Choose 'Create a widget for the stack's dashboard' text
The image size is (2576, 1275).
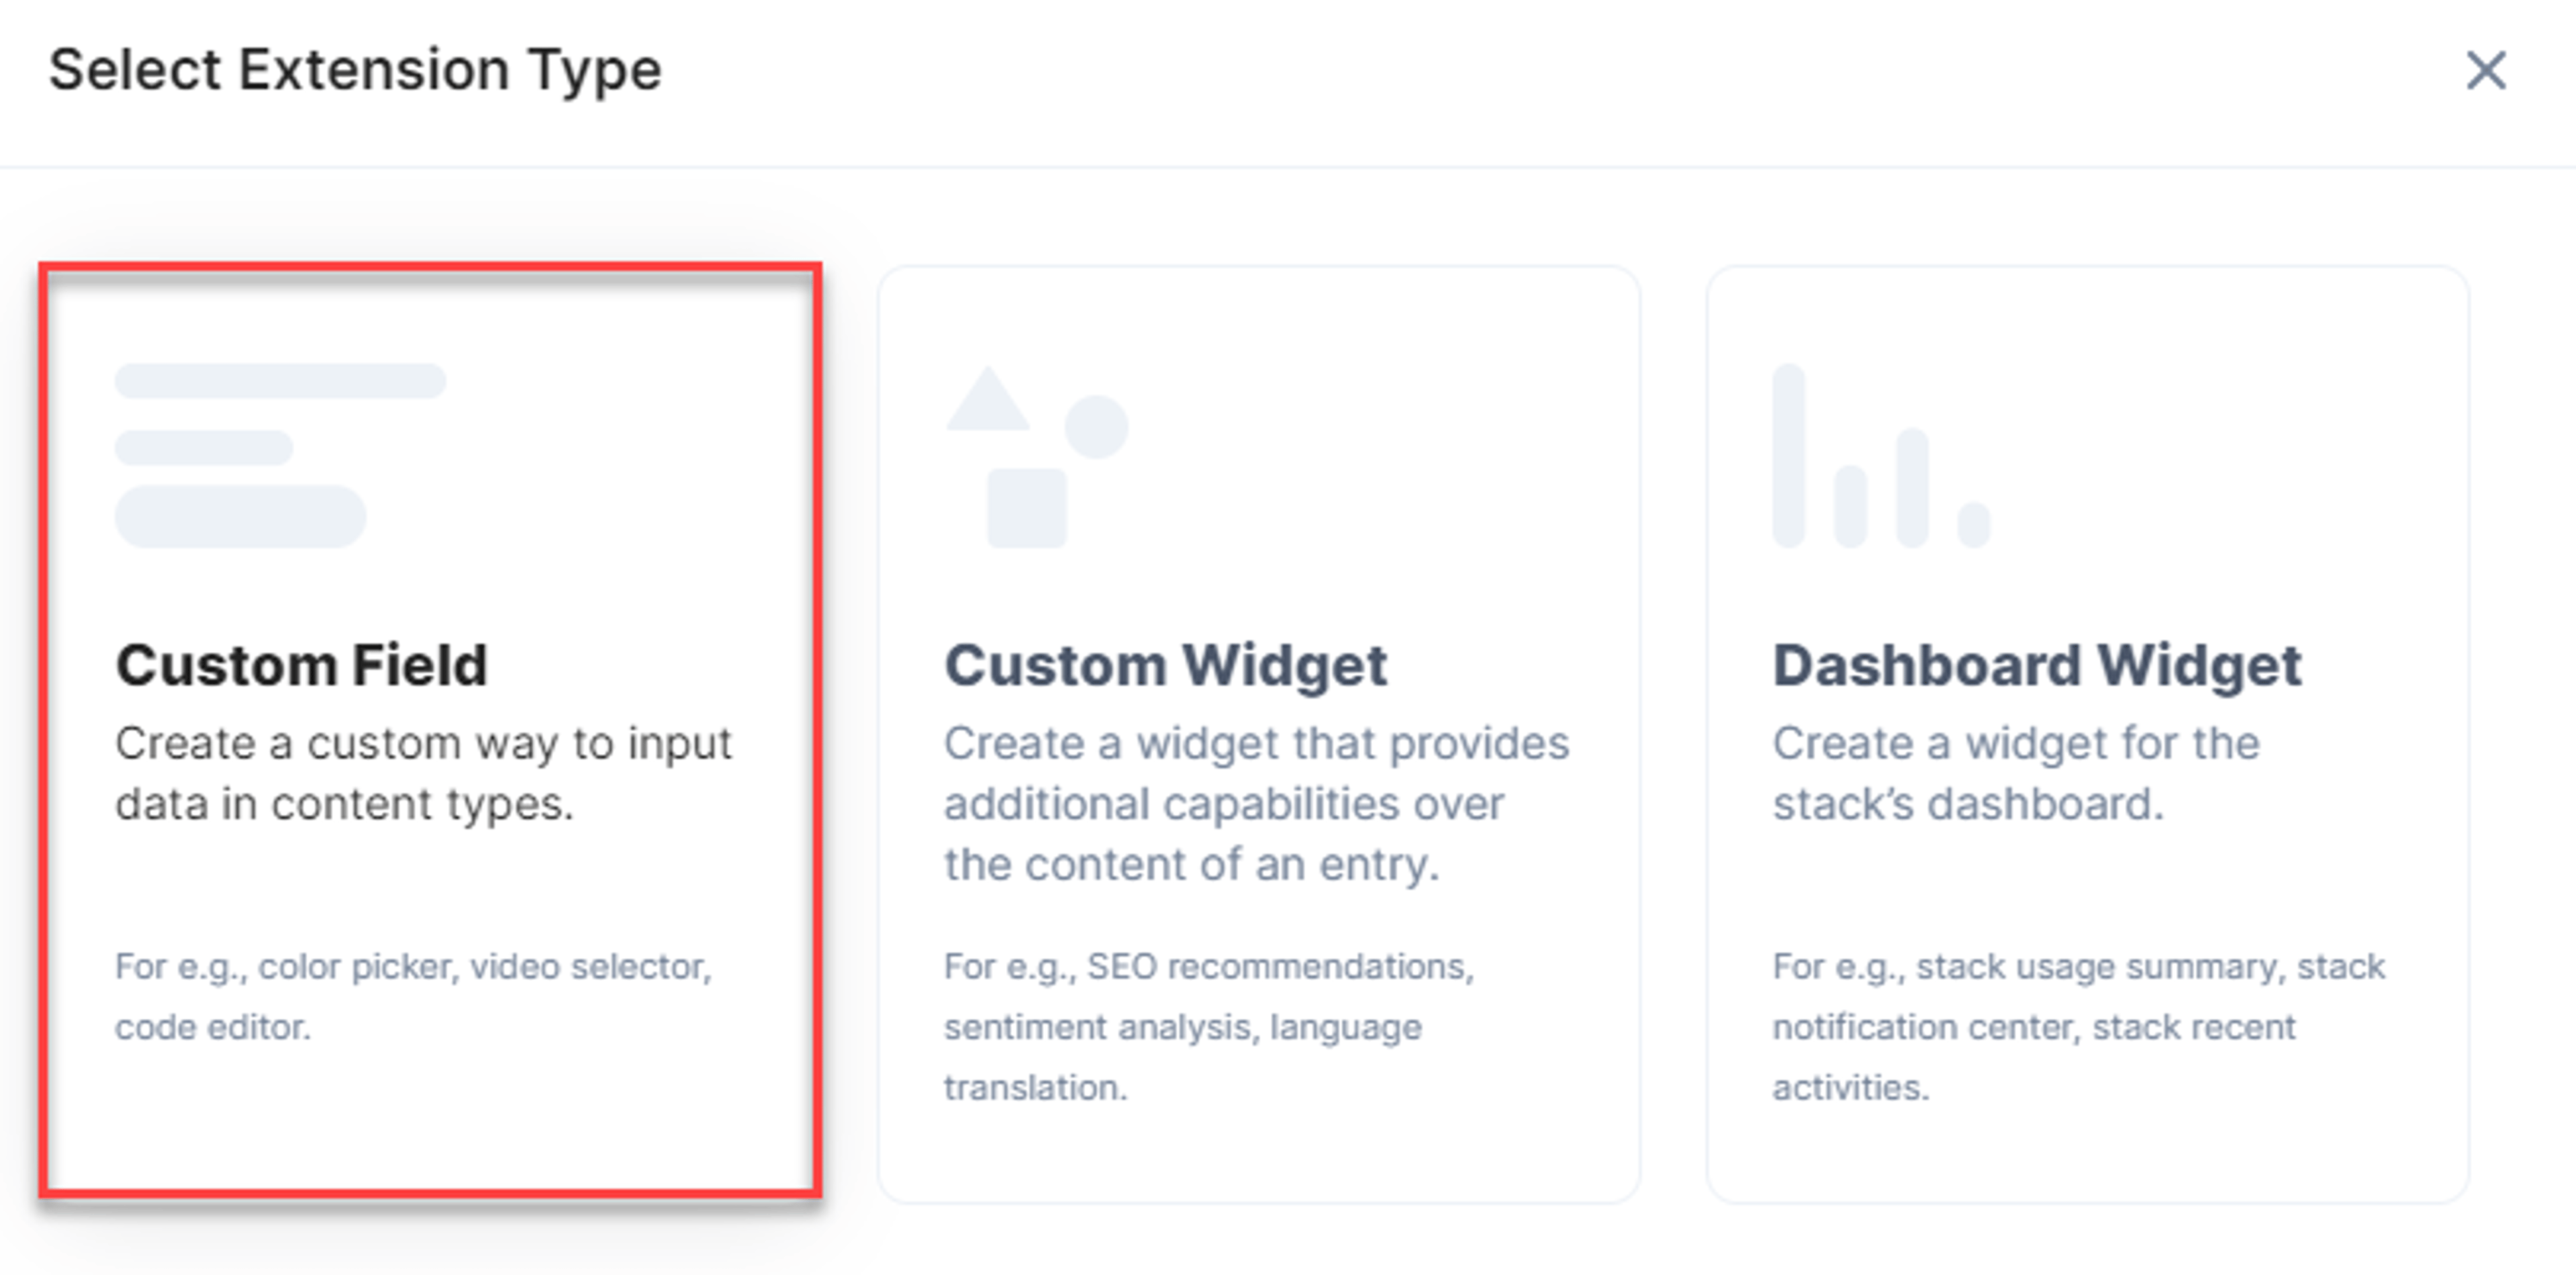coord(2016,773)
